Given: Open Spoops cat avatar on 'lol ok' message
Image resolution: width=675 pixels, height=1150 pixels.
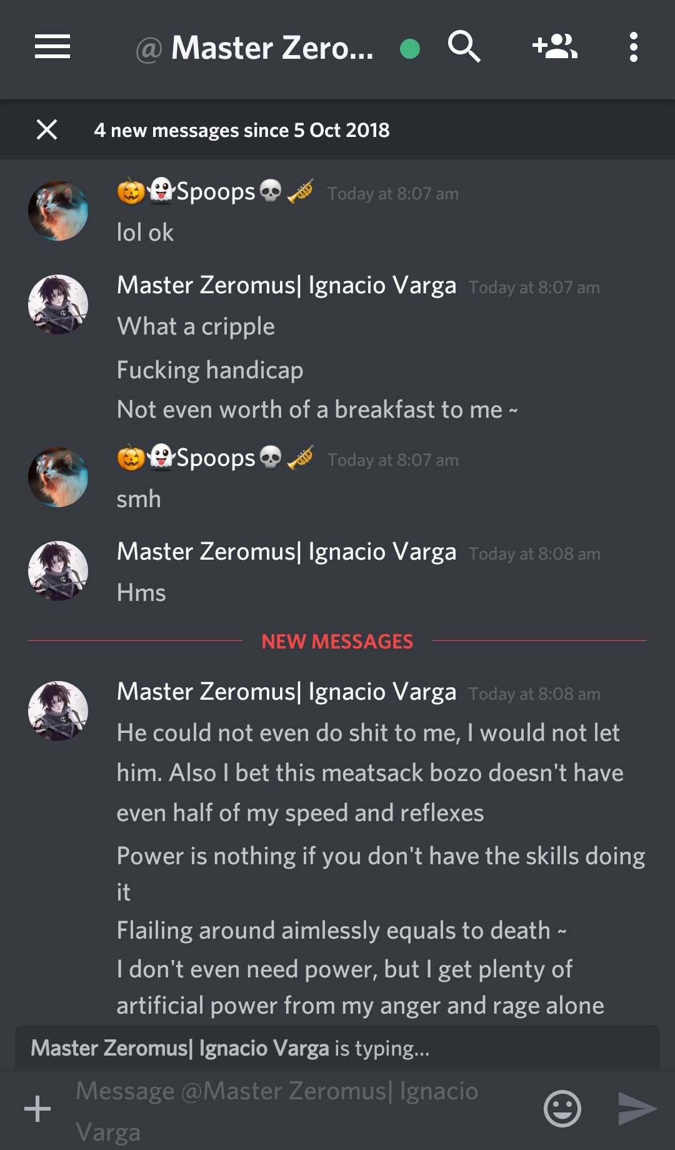Looking at the screenshot, I should 58,211.
